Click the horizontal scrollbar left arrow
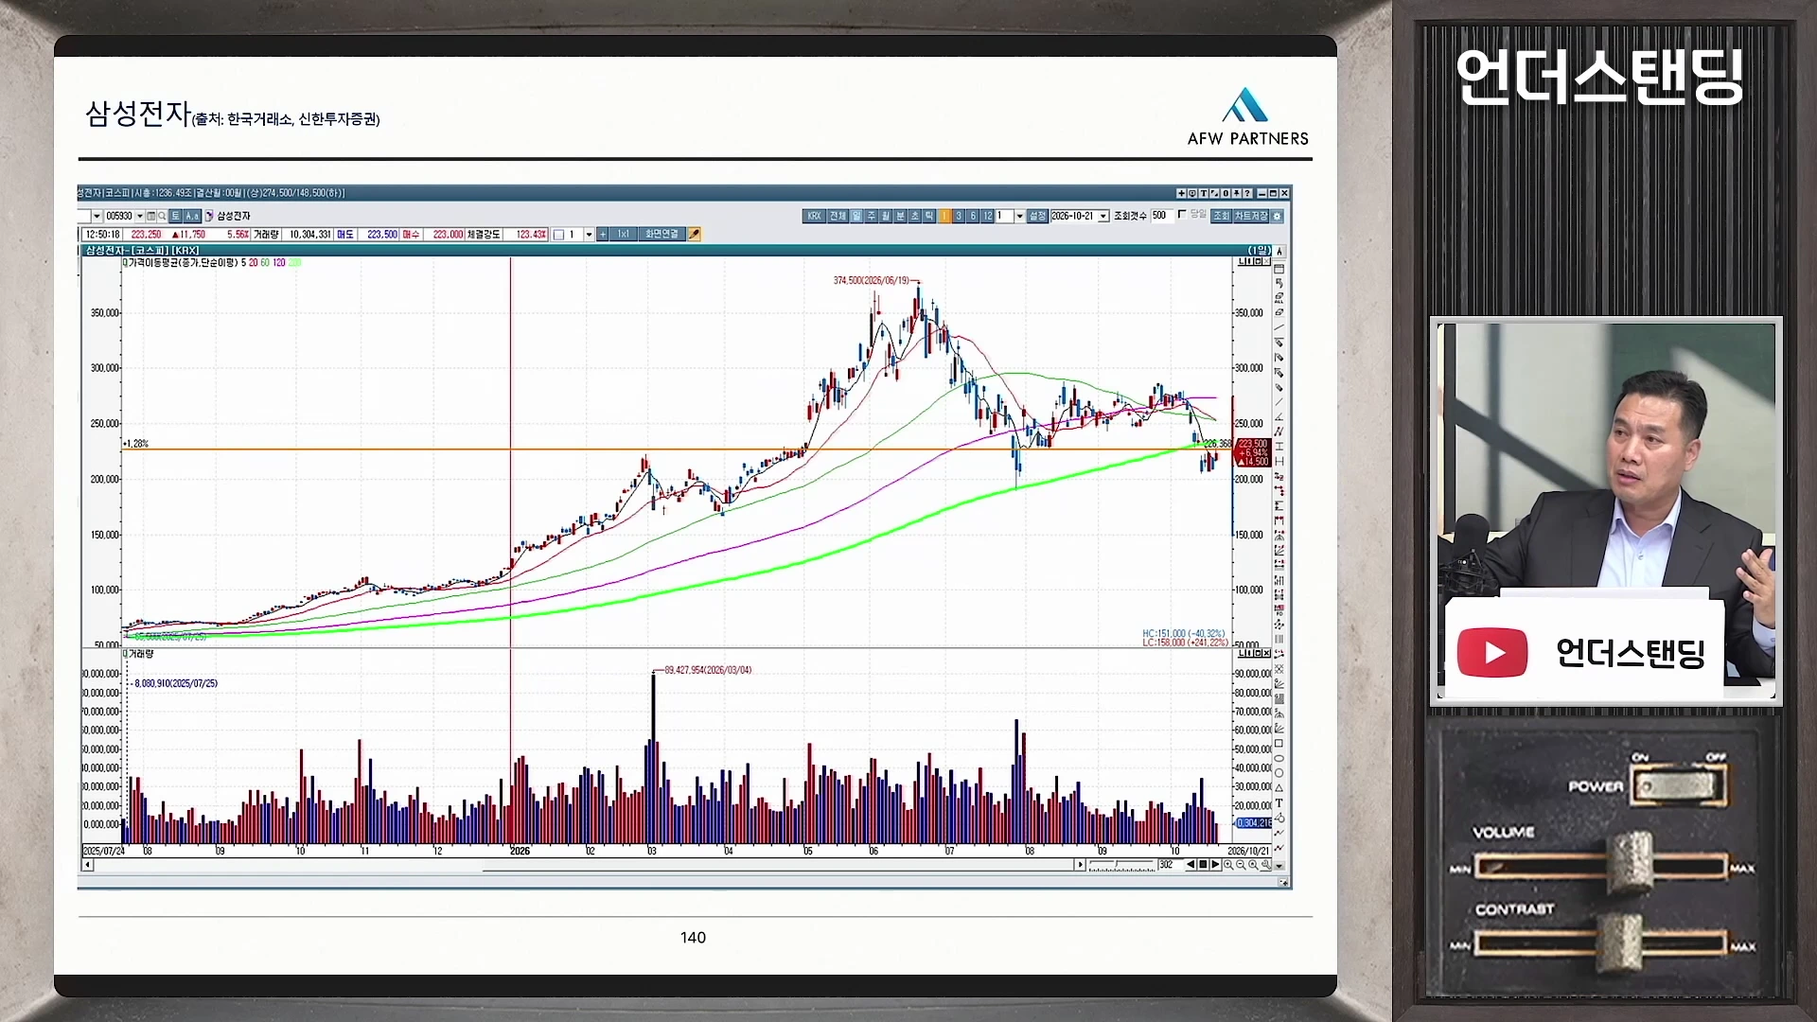The width and height of the screenshot is (1817, 1022). [x=88, y=865]
